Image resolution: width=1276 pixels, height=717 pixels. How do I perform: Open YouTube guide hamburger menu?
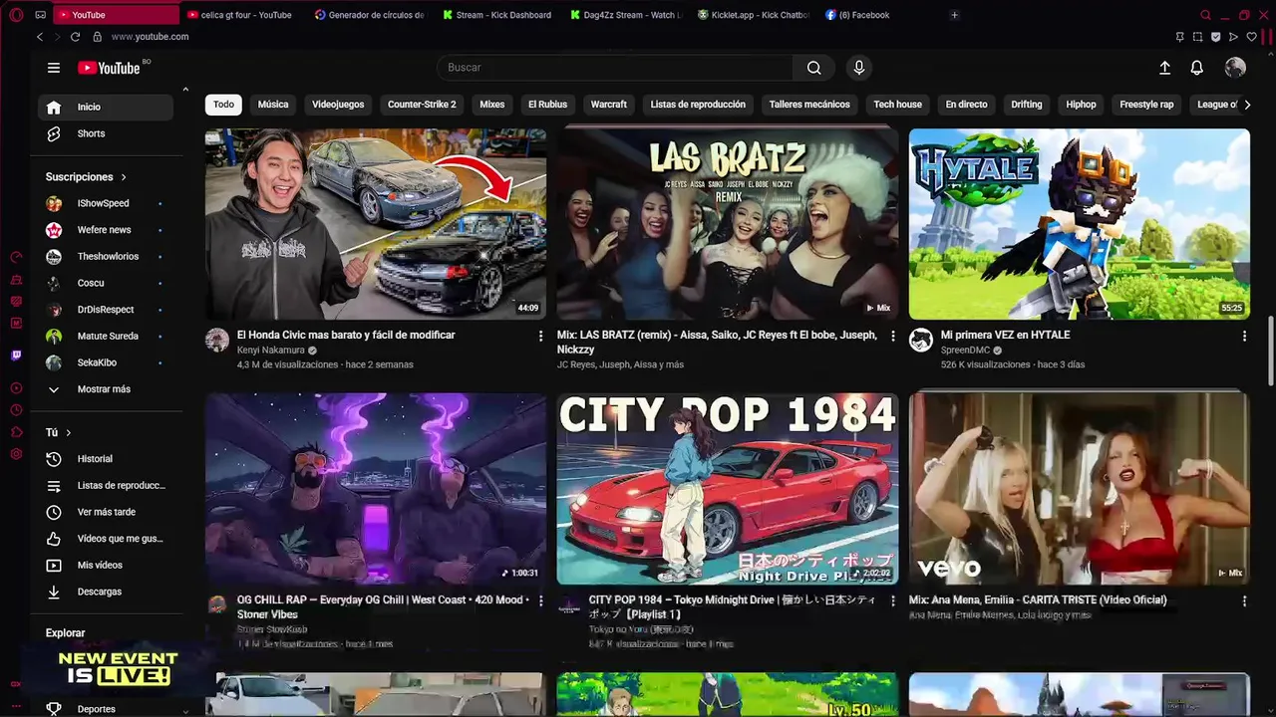54,68
